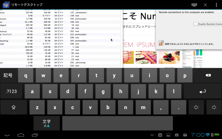
Task: Tap the q key
Action: (x=26, y=75)
